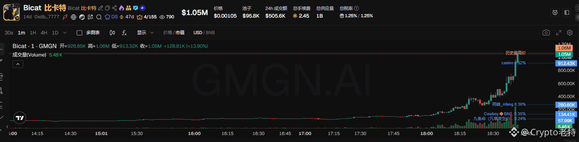
Task: Switch currency to BNB
Action: pos(210,33)
